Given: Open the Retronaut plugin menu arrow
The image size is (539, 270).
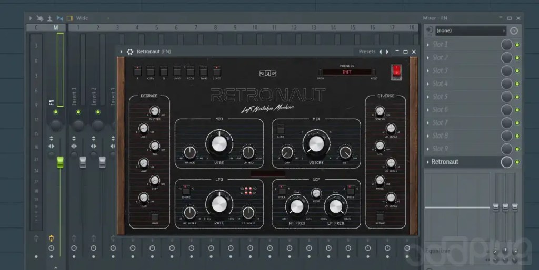Looking at the screenshot, I should (122, 51).
